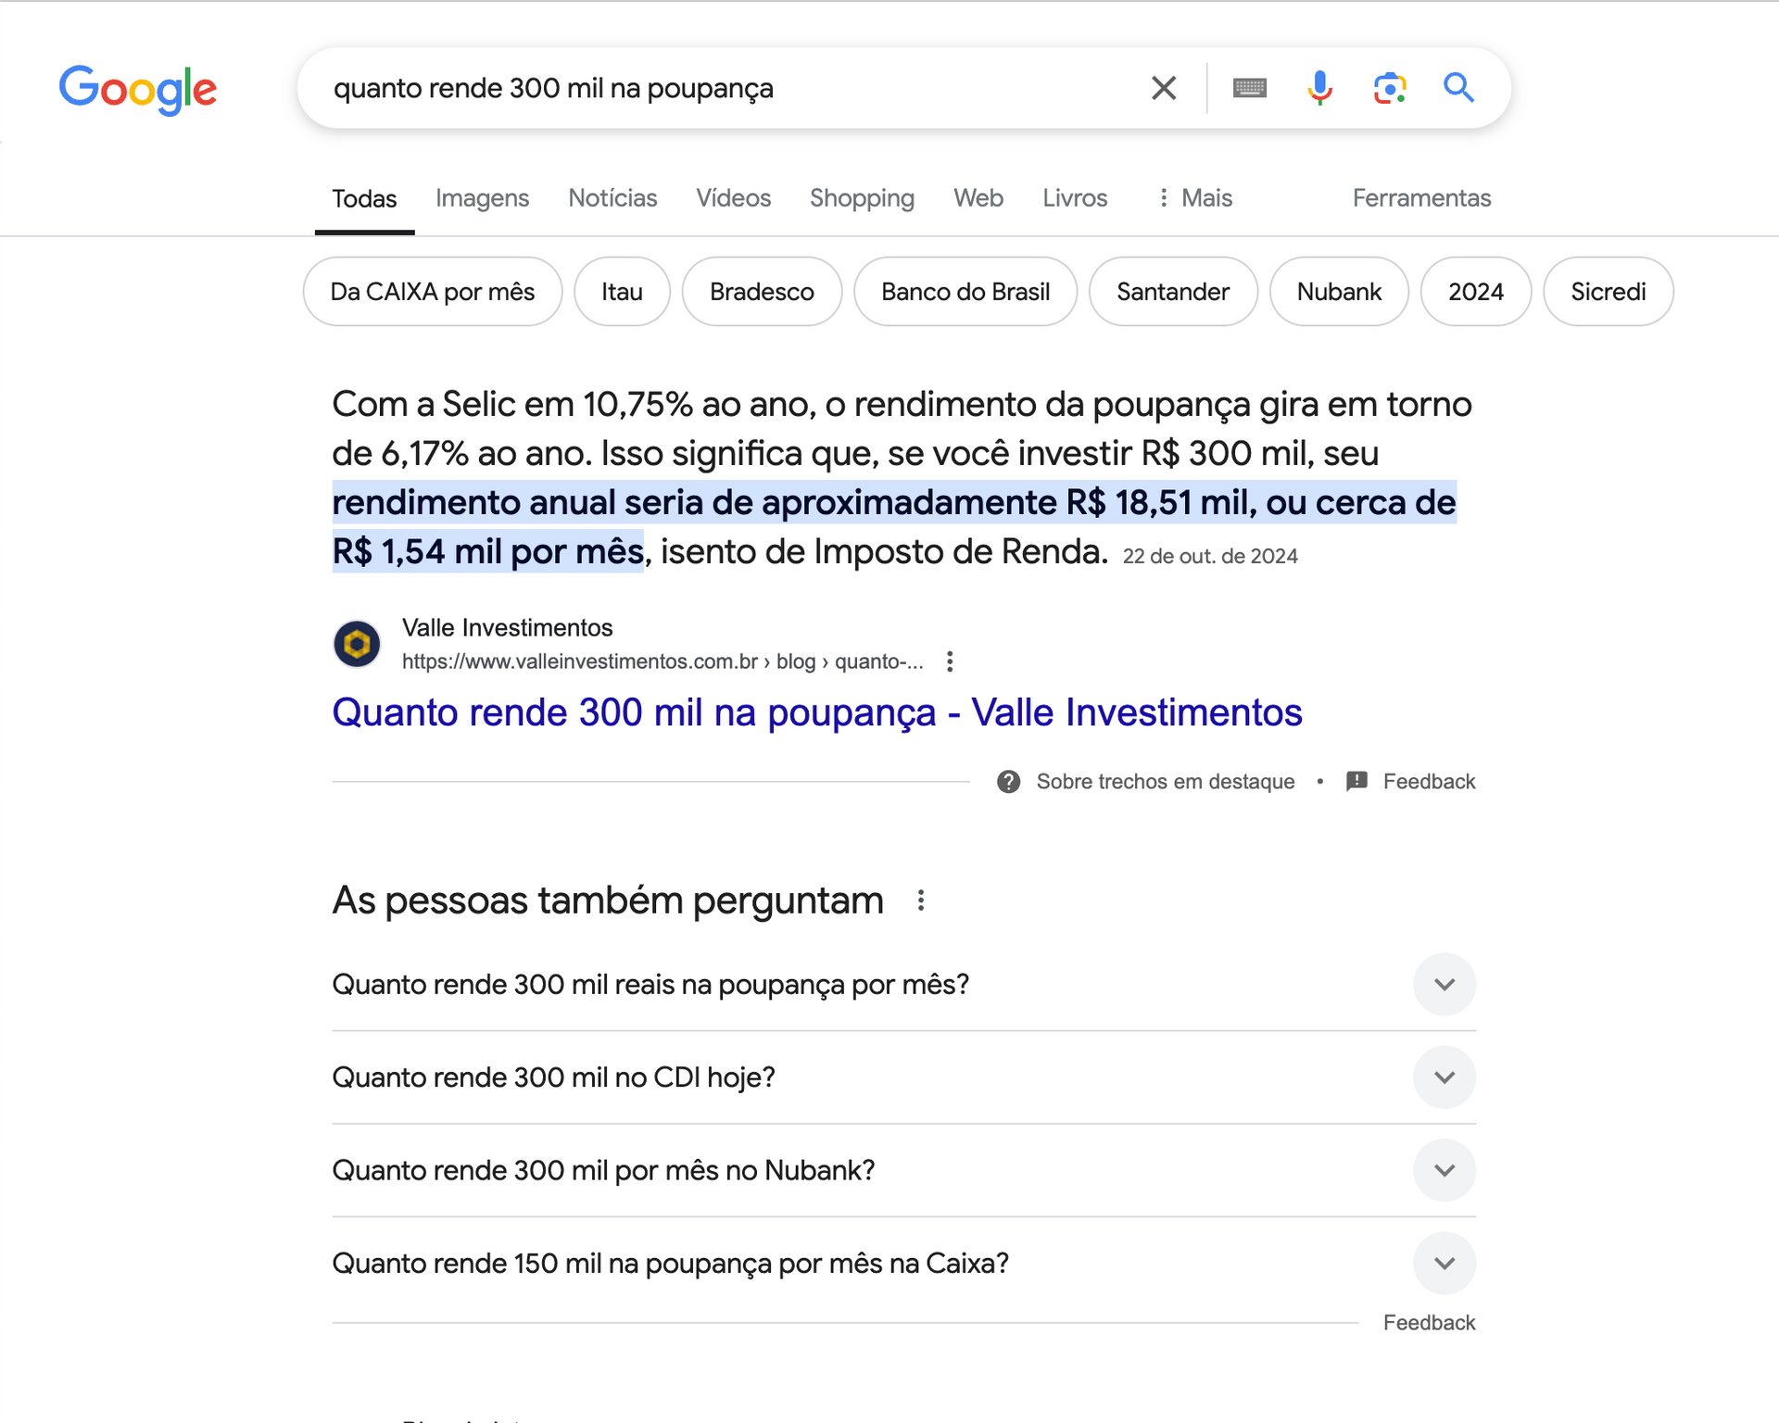Switch to the Vídeos tab
Screen dimensions: 1779x1423
(733, 198)
